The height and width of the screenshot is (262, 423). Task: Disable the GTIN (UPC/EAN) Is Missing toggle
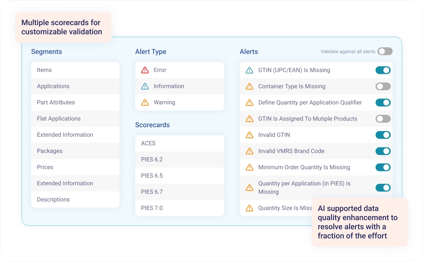coord(383,70)
